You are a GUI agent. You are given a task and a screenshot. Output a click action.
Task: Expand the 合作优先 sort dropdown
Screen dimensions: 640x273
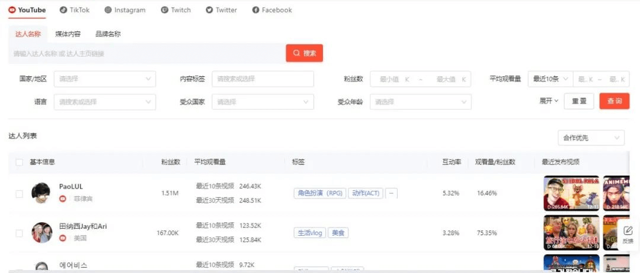(x=591, y=138)
